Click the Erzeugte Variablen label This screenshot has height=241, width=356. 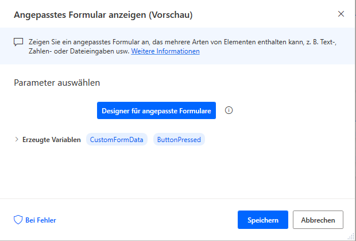tap(52, 140)
